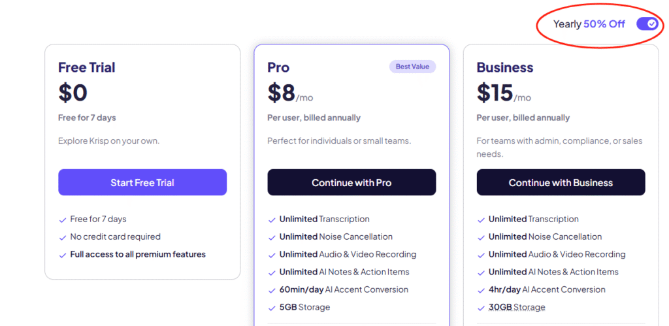Viewport: 669px width, 326px height.
Task: Click the Continue with Pro button
Action: [351, 182]
